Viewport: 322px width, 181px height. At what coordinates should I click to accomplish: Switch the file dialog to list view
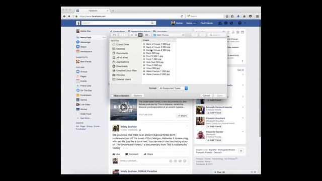click(136, 35)
